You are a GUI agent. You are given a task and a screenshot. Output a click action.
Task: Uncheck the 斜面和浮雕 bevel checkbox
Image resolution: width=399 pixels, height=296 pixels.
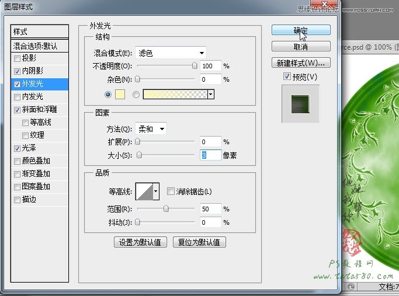17,110
